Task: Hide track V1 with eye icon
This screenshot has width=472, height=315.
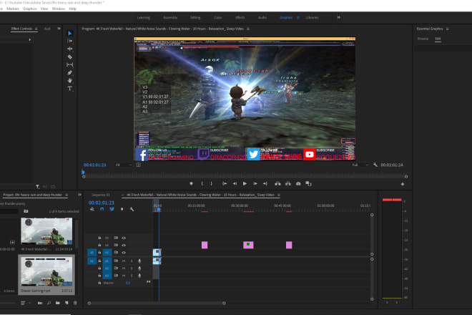Action: coord(124,252)
